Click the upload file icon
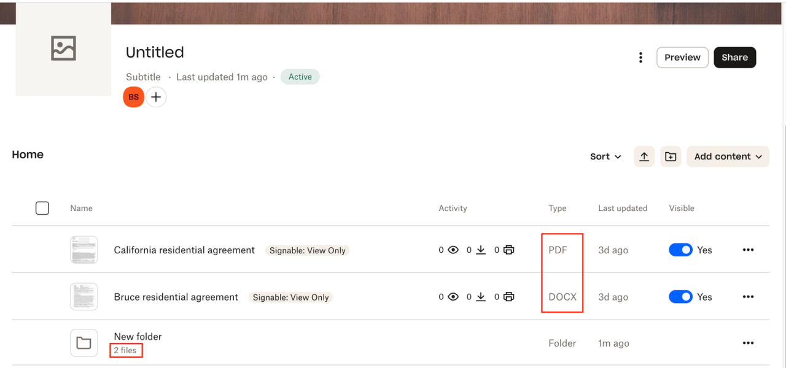Screen dimensions: 786x368 (x=644, y=156)
